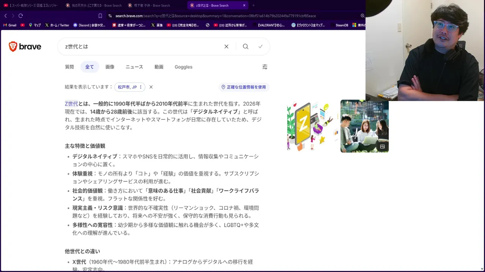Open the yellow Z smartphone illustration thumbnail
The width and height of the screenshot is (485, 272).
tap(313, 126)
